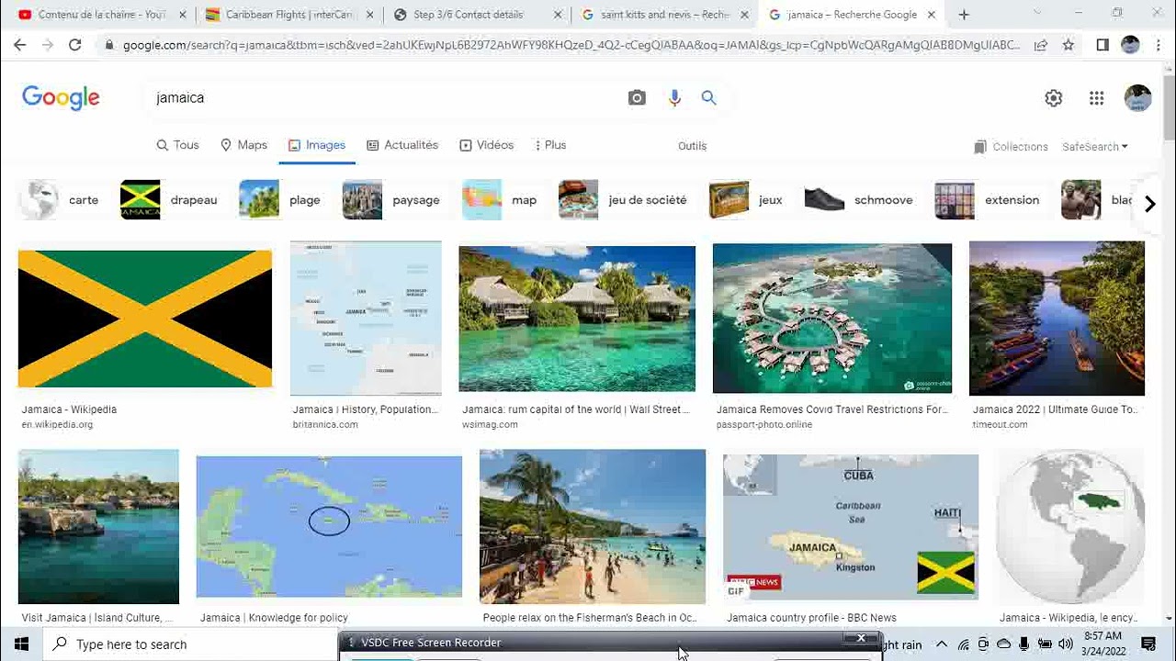Filter by jeu de société chip
Viewport: 1176px width, 661px height.
[624, 200]
